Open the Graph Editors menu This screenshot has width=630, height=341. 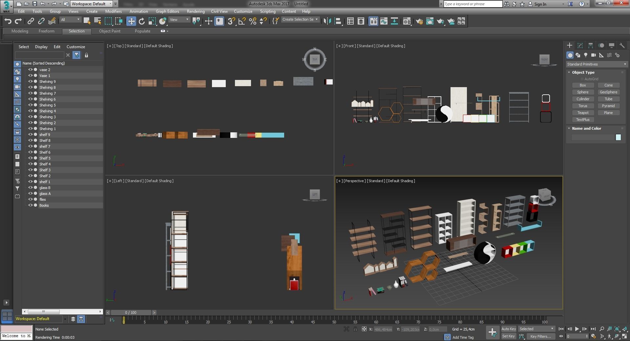(x=167, y=11)
